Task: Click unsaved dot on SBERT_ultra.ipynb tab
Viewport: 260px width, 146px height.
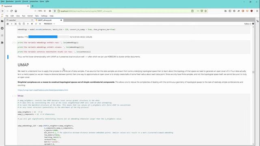Action: [x=61, y=20]
